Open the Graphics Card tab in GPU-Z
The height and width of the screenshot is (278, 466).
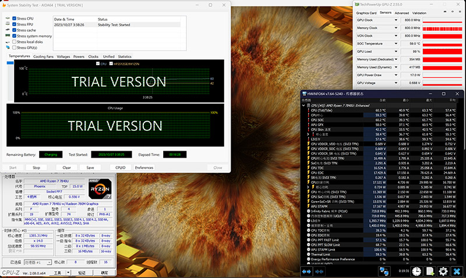366,13
